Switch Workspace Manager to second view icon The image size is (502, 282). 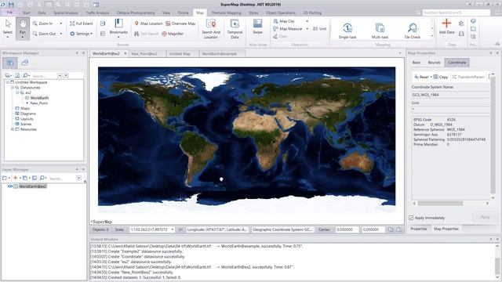(x=24, y=63)
